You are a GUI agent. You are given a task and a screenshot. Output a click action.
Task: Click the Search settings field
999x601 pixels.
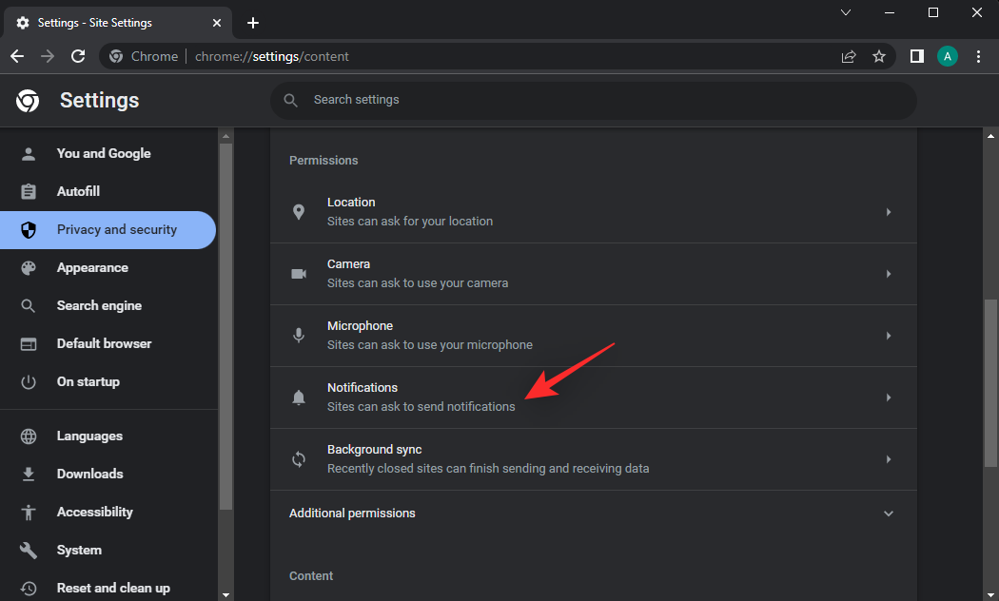[592, 100]
